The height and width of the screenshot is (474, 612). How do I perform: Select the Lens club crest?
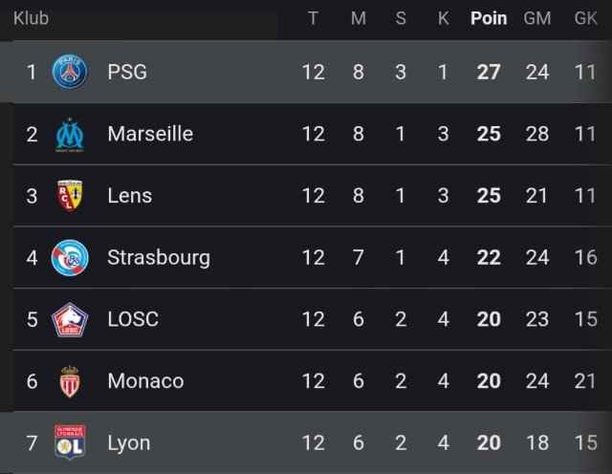[69, 196]
